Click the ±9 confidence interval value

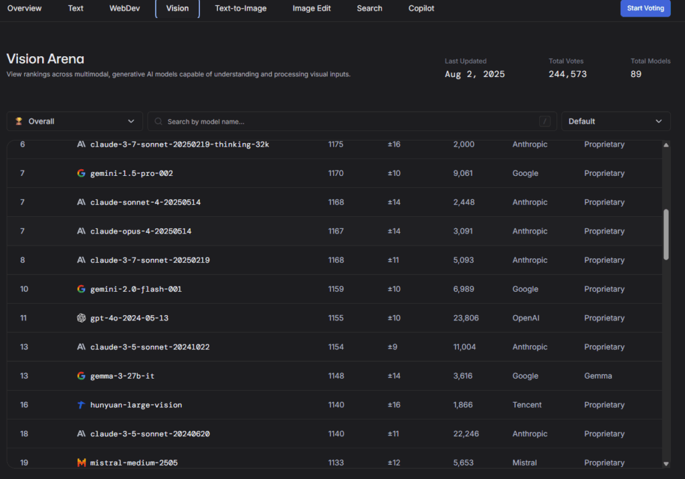coord(392,347)
